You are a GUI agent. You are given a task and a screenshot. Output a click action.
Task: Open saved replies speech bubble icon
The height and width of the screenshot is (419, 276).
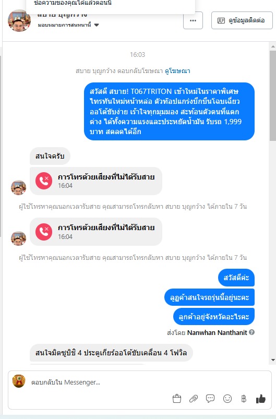(210, 399)
